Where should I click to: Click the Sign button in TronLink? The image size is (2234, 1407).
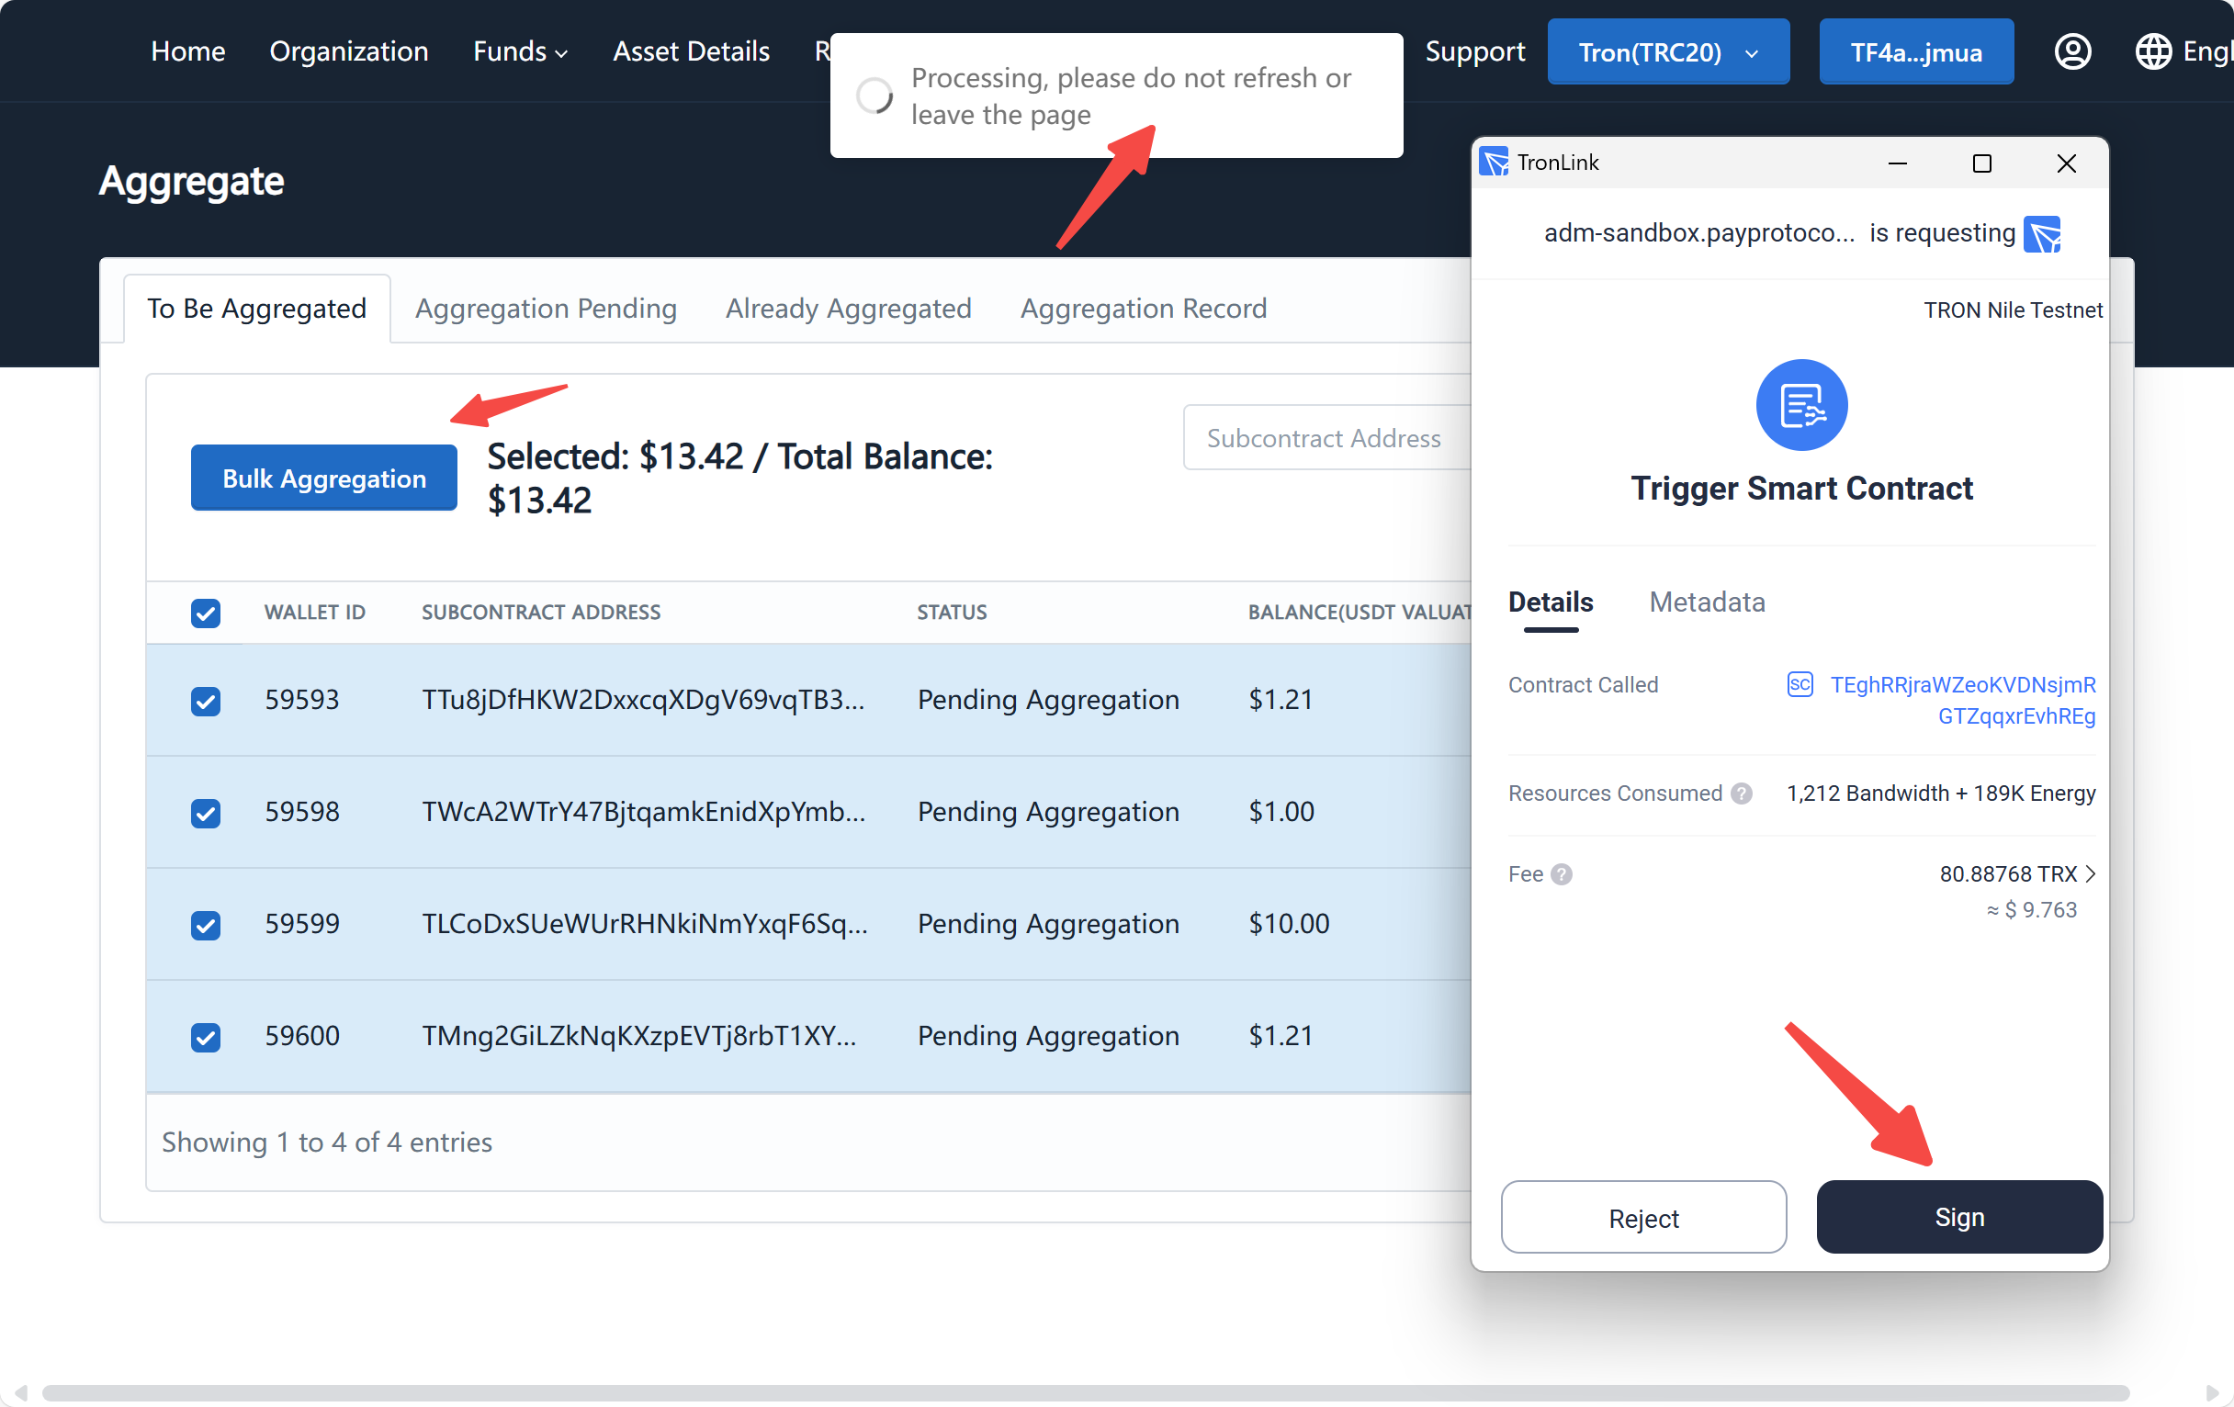pos(1958,1216)
